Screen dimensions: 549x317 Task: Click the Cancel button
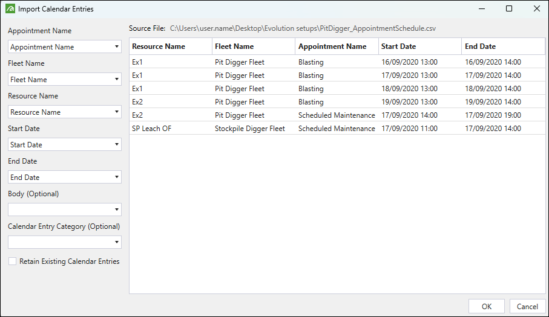[x=527, y=306]
